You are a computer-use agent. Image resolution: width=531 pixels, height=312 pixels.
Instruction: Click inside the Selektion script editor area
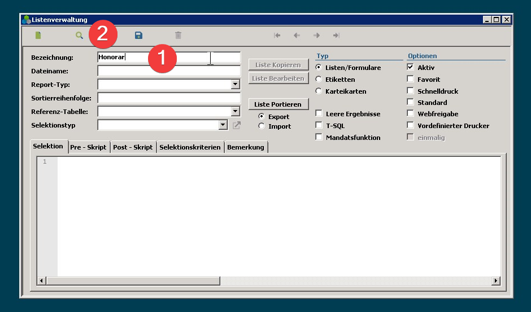pos(279,217)
